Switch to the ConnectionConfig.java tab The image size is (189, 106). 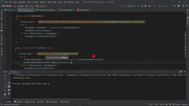pyautogui.click(x=47, y=10)
